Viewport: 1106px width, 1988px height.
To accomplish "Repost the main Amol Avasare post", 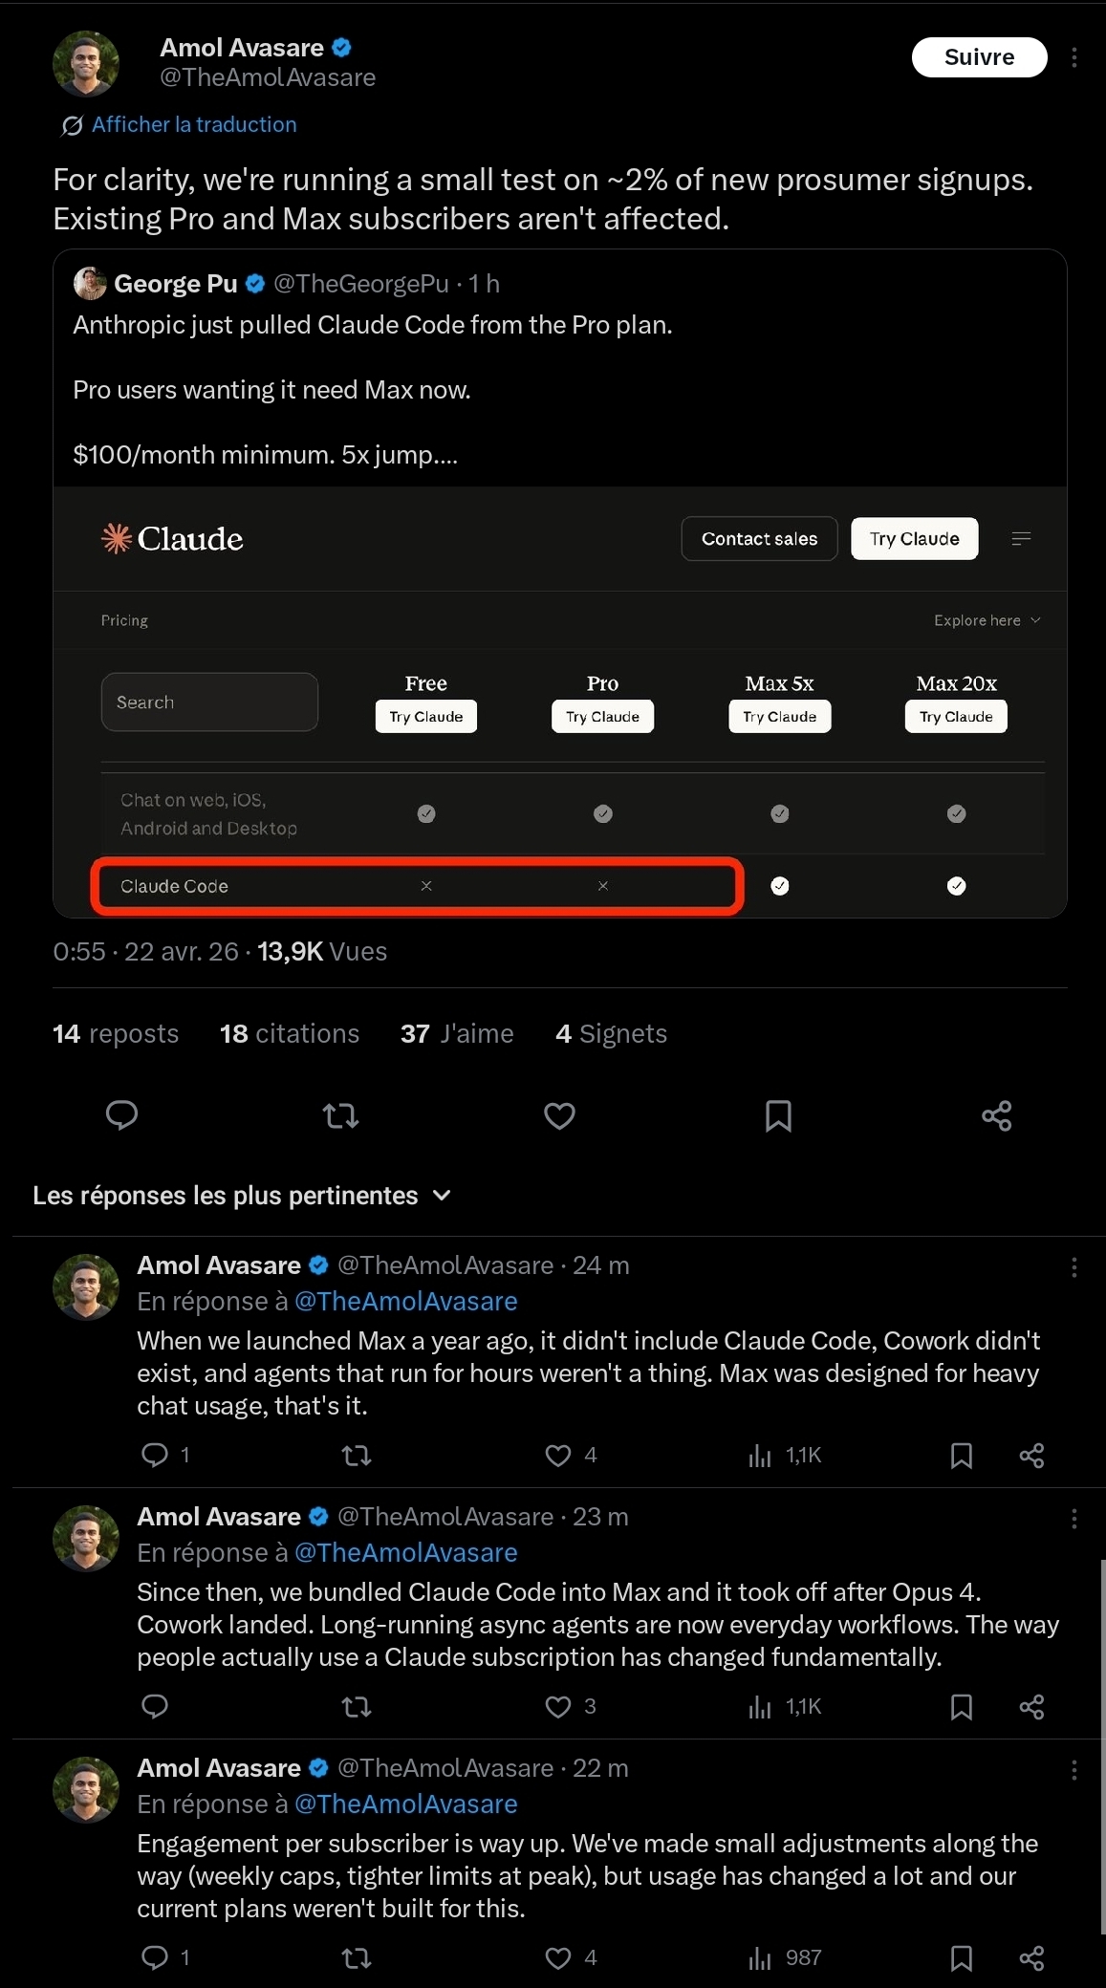I will (x=340, y=1115).
